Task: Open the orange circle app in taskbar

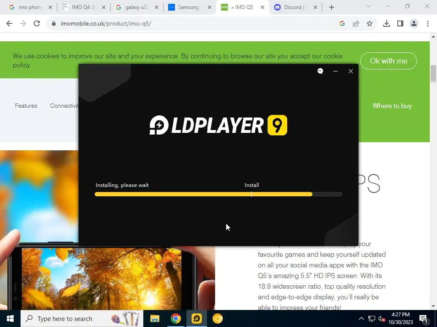Action: coord(217,318)
